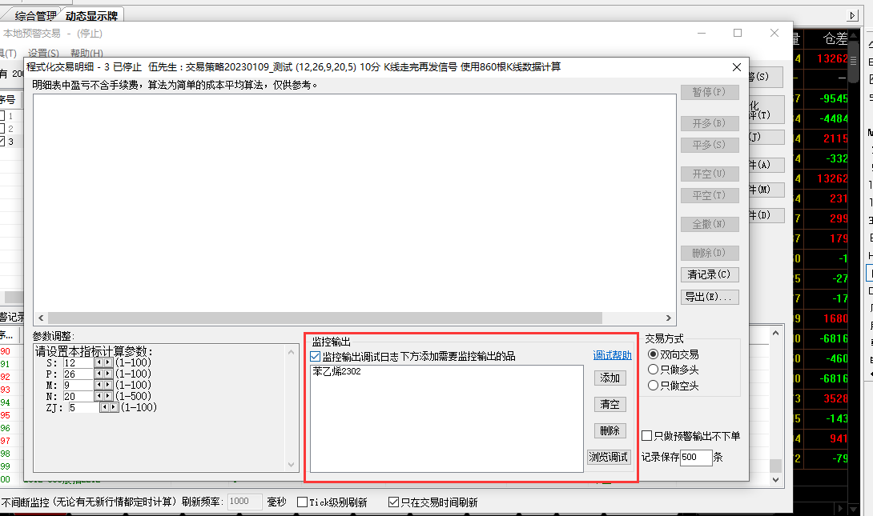Select 苯乙烯2302 in the monitor list
The width and height of the screenshot is (873, 516).
coord(336,371)
